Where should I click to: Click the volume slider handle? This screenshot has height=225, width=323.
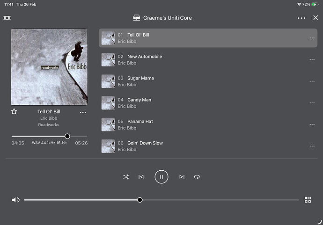pos(140,200)
